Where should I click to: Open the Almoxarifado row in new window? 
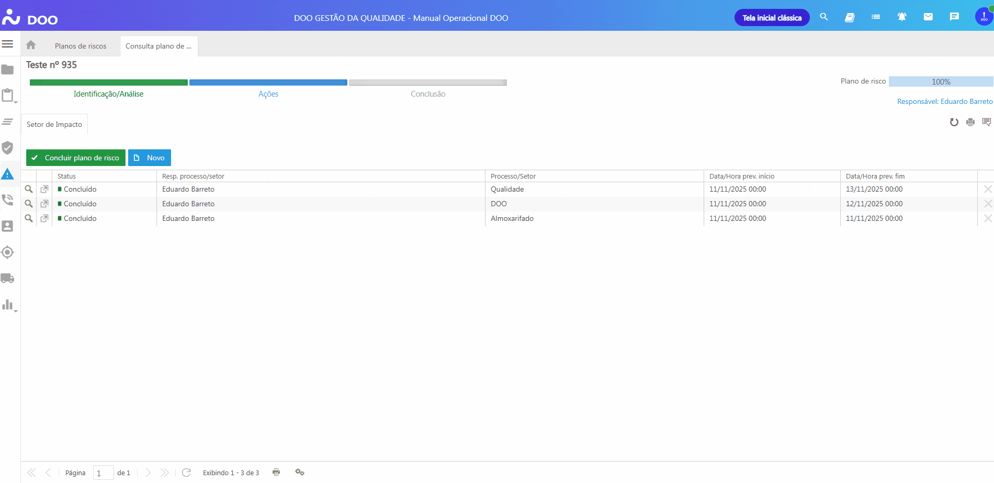click(x=44, y=218)
